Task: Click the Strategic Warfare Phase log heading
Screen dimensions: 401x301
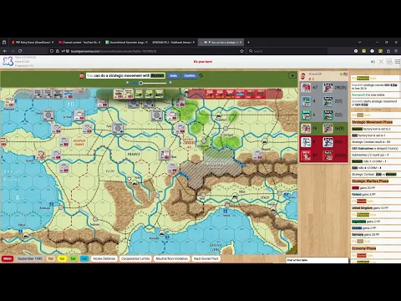Action: (x=370, y=181)
